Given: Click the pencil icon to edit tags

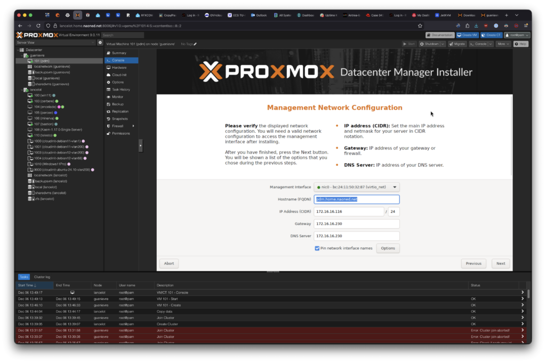Looking at the screenshot, I should (195, 44).
